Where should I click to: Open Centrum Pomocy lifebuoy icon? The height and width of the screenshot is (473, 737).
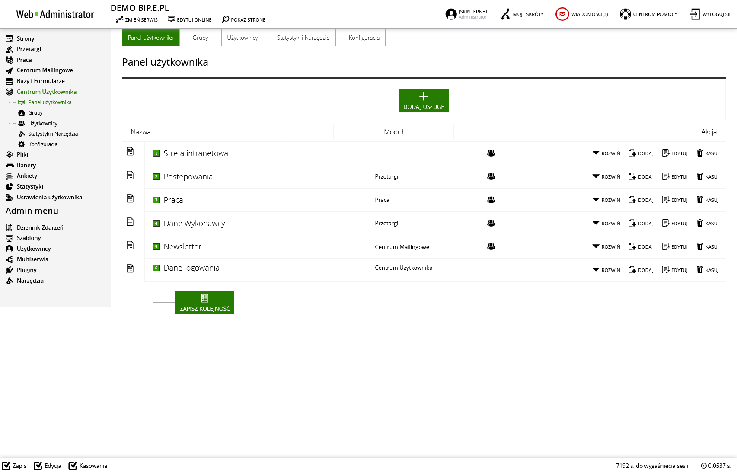(625, 14)
